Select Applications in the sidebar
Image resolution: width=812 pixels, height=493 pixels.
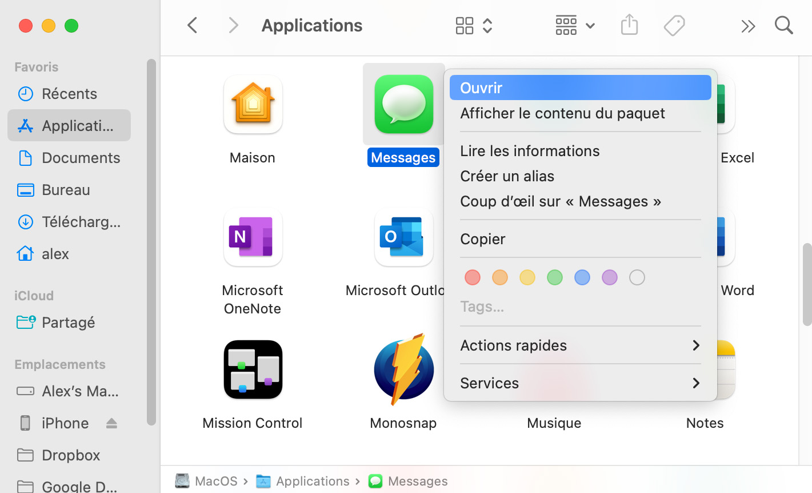point(69,126)
